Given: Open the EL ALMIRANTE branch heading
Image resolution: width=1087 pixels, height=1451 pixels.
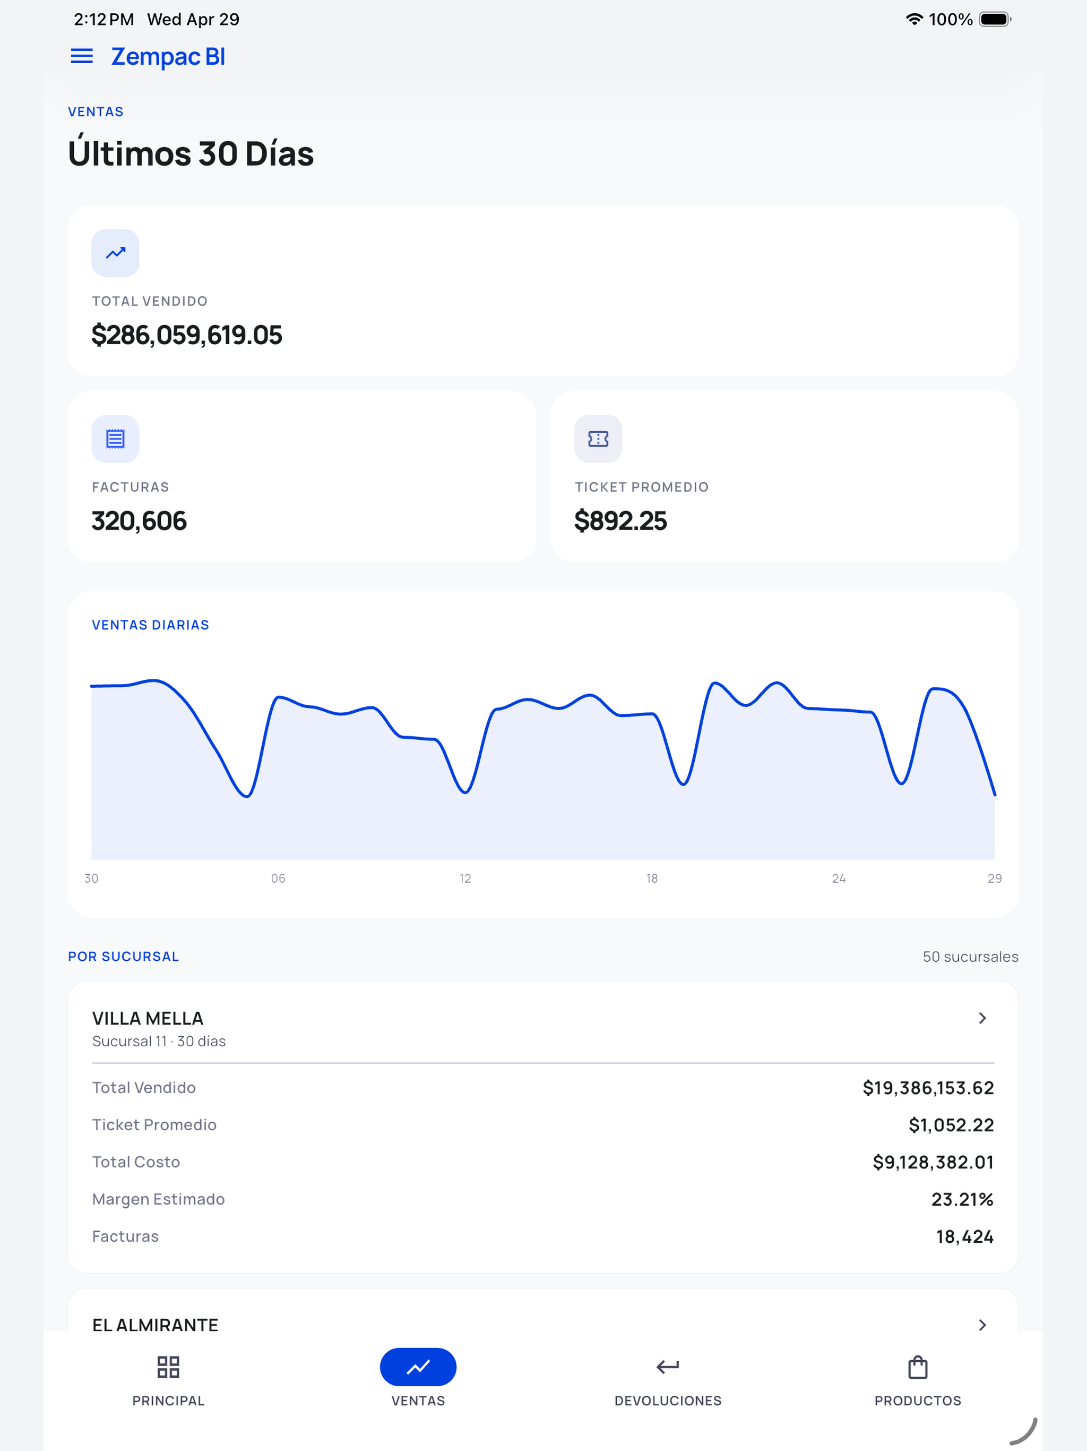Looking at the screenshot, I should pyautogui.click(x=156, y=1325).
